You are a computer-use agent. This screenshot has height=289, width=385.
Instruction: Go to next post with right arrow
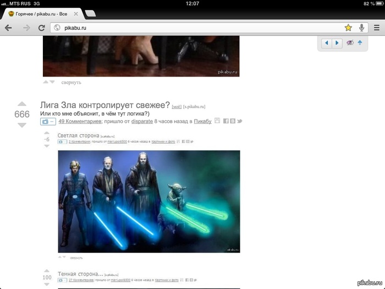(x=337, y=43)
